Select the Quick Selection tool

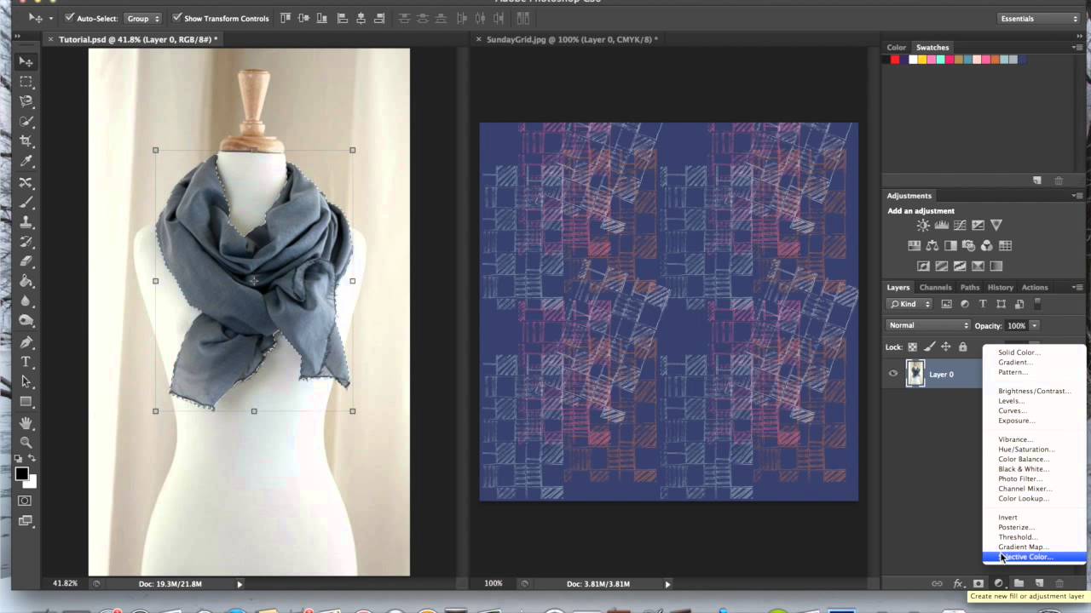[26, 122]
